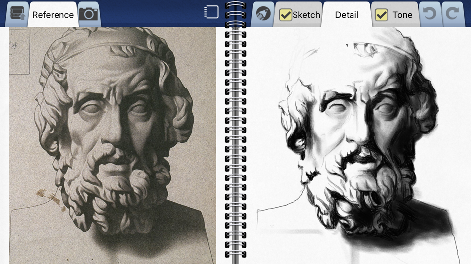Click the drawing canvas sketch of the bust
This screenshot has width=471, height=264.
(359, 145)
